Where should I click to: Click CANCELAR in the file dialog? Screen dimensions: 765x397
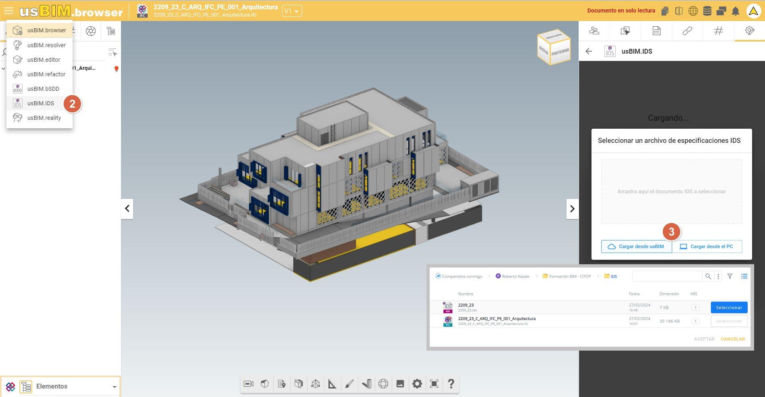(x=733, y=339)
